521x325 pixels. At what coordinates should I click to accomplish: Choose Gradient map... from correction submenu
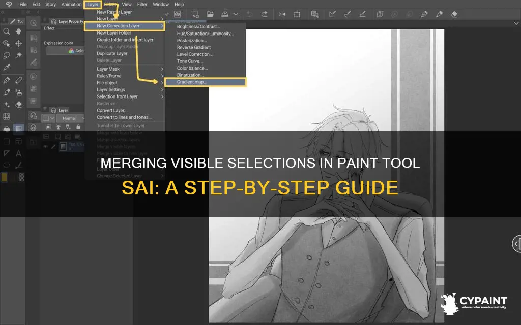[206, 82]
